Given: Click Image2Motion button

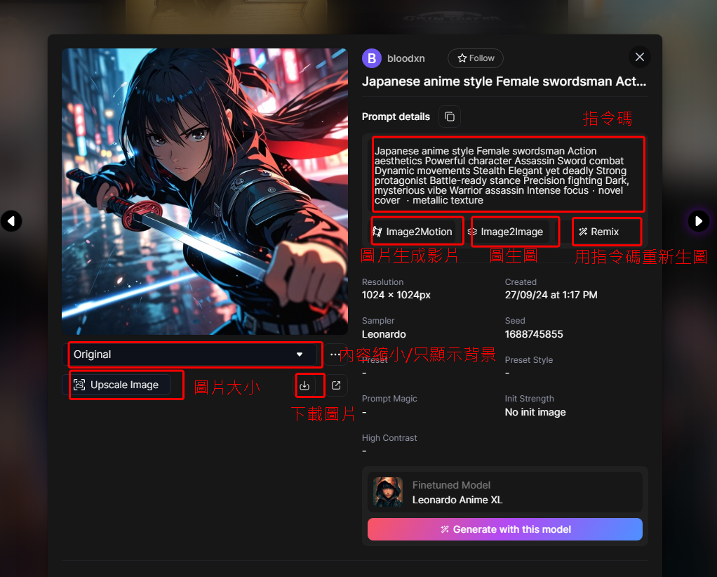Looking at the screenshot, I should point(413,232).
